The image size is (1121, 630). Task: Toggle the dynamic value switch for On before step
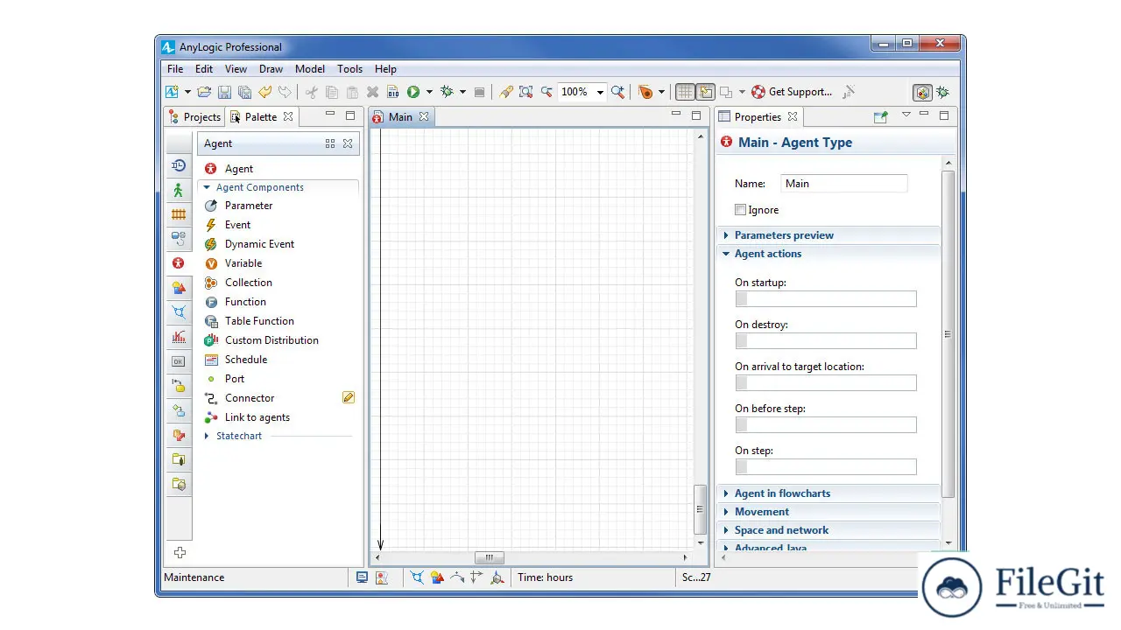[742, 425]
